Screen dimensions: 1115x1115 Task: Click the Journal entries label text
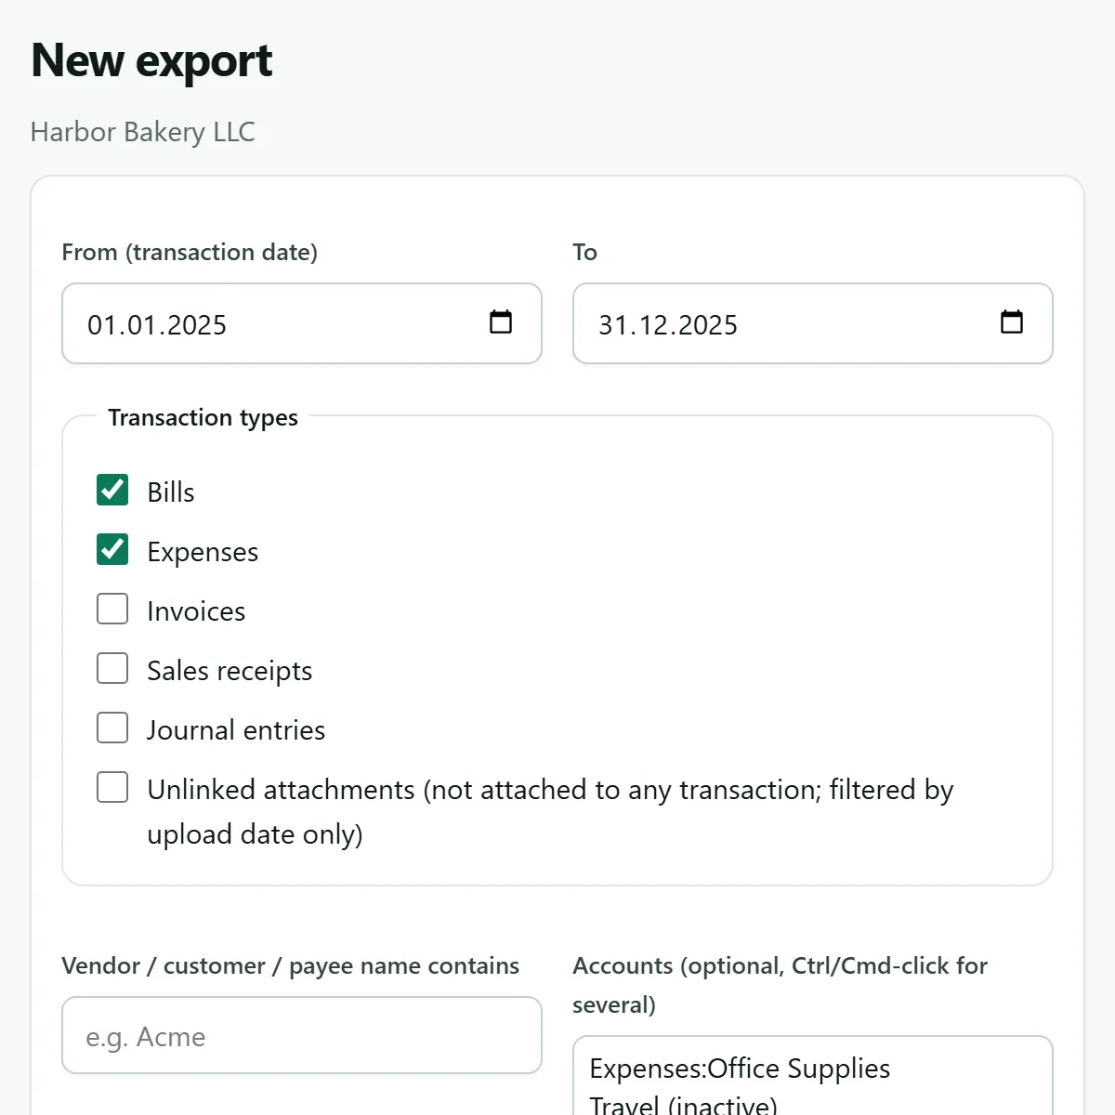click(236, 730)
